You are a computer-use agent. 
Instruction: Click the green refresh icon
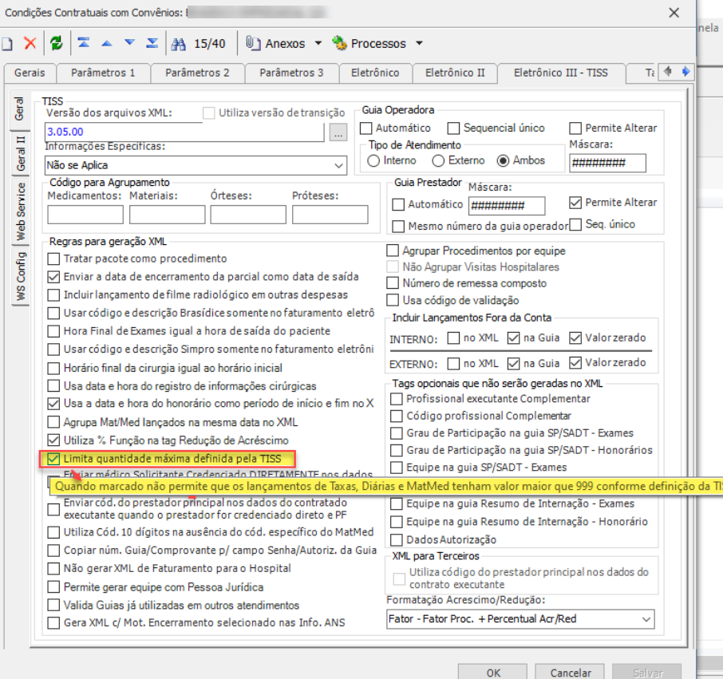tap(56, 43)
